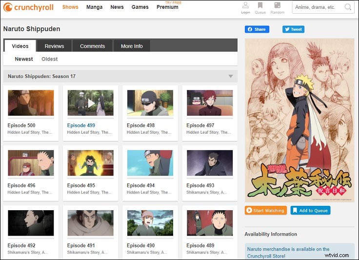Open the Episode 494 thumbnail
Screen dimensions: 359x260
pyautogui.click(x=150, y=163)
